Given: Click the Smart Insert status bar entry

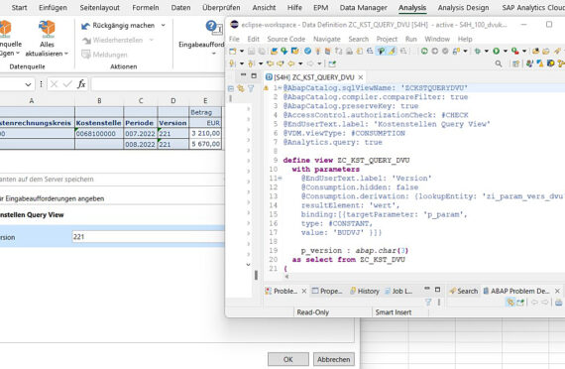Looking at the screenshot, I should (x=394, y=312).
